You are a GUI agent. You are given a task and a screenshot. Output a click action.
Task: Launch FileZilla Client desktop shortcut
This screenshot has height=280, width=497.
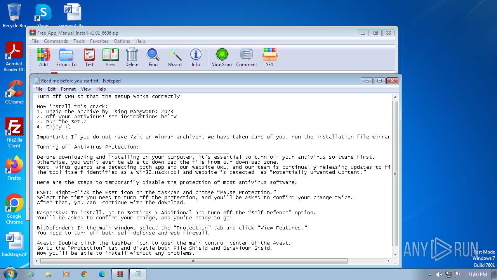tap(14, 133)
